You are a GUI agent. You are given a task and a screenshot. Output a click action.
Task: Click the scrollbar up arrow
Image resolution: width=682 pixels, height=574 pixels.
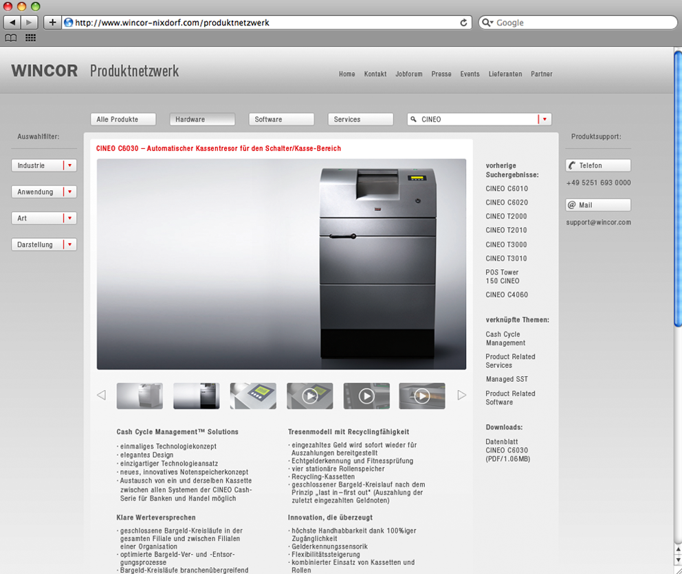point(678,549)
